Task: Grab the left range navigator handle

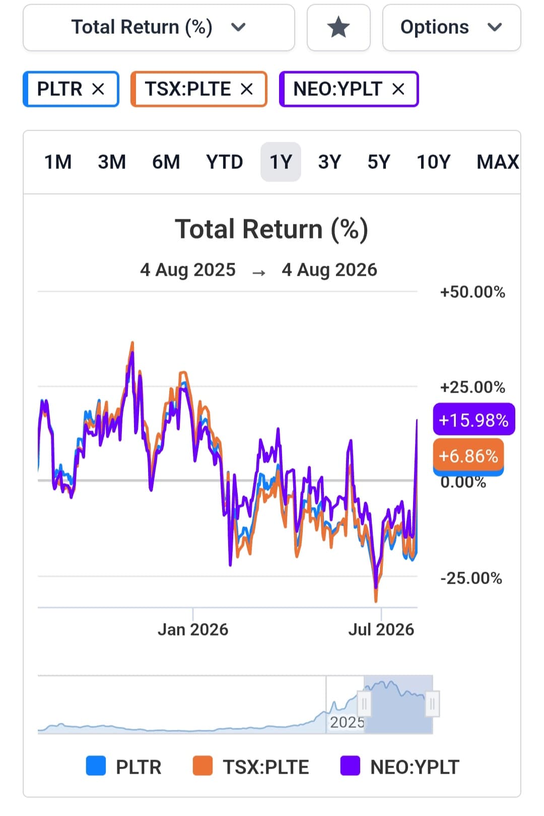Action: point(364,704)
